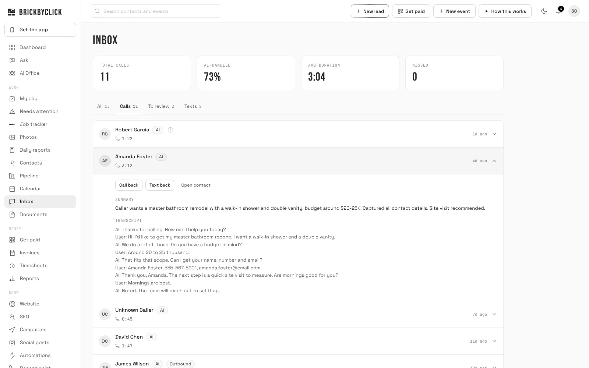Open Pipeline section
Viewport: 589px width, 368px height.
coord(40,176)
